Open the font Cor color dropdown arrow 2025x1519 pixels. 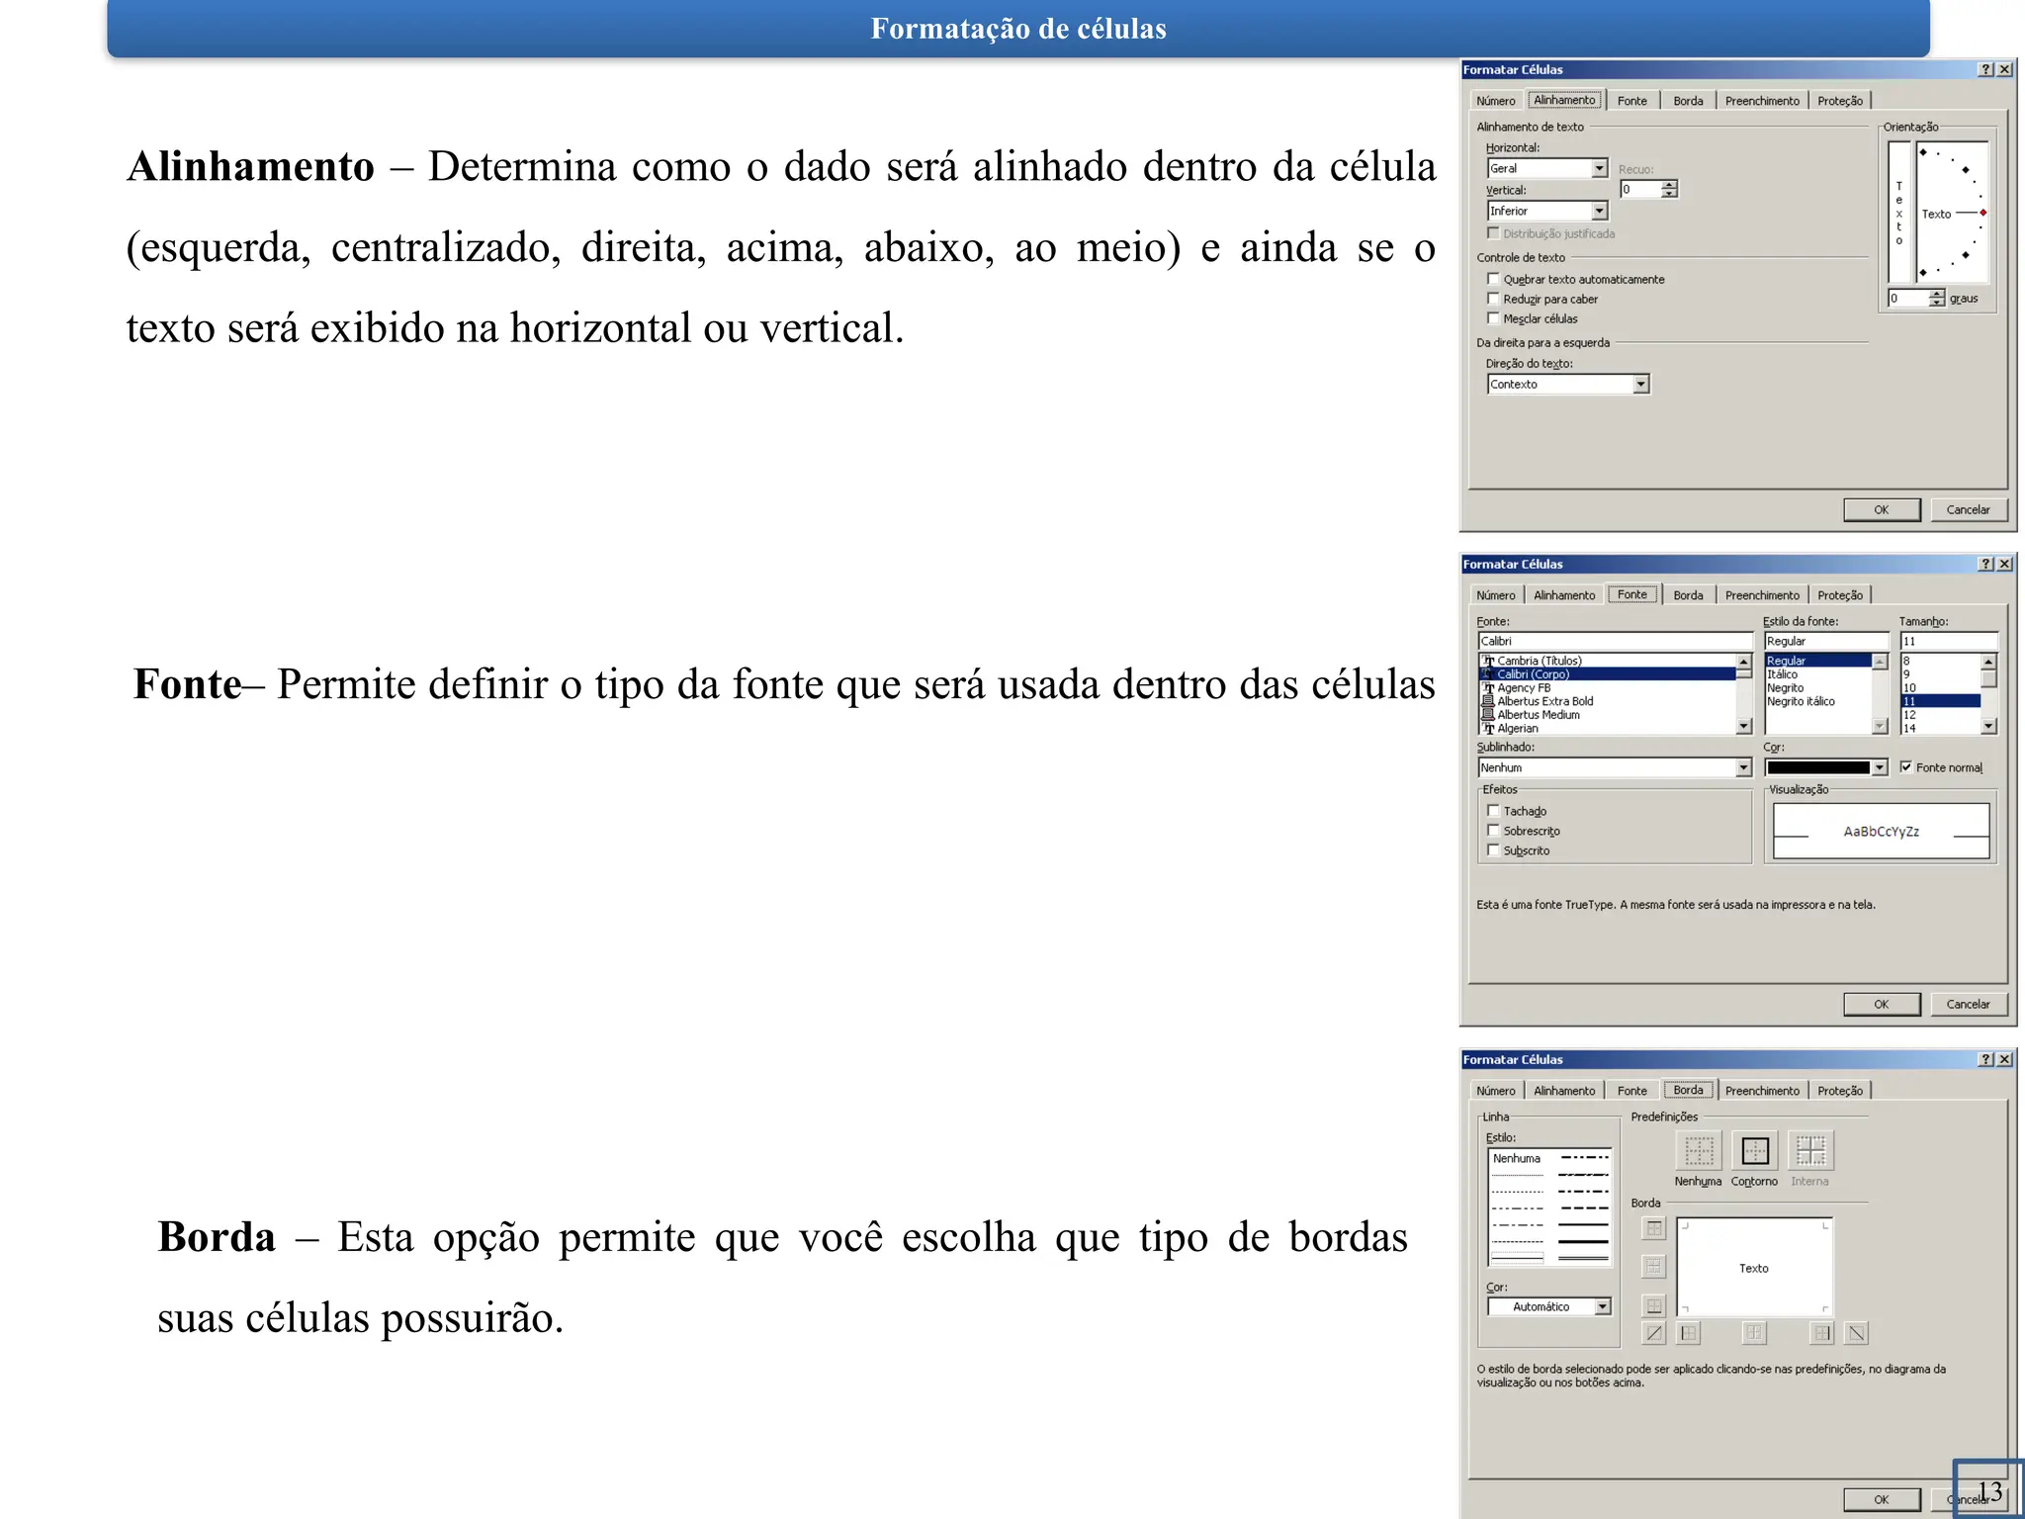[x=1880, y=767]
